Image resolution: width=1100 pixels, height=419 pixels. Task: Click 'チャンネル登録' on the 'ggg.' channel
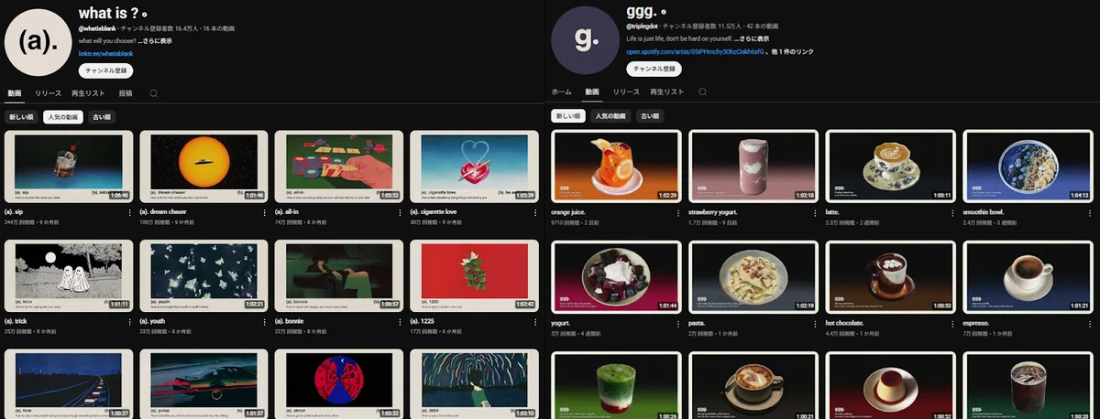pyautogui.click(x=653, y=69)
